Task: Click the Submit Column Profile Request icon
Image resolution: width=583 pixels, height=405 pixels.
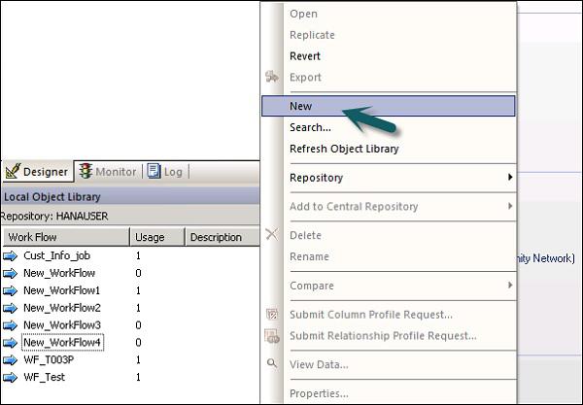Action: pyautogui.click(x=272, y=315)
